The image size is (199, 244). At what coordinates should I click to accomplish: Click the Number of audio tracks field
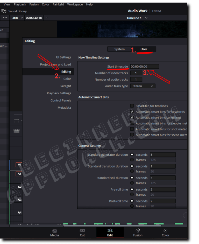pos(136,80)
